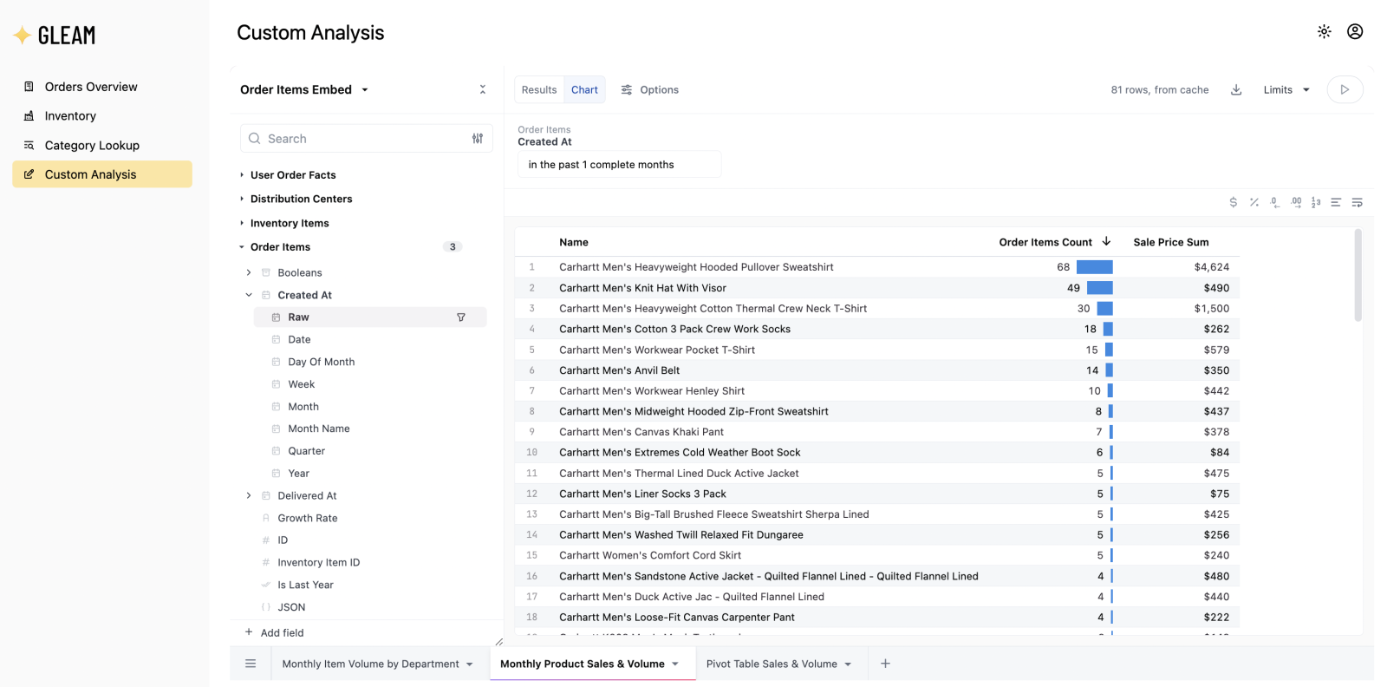Download the query results
This screenshot has width=1387, height=687.
point(1236,89)
